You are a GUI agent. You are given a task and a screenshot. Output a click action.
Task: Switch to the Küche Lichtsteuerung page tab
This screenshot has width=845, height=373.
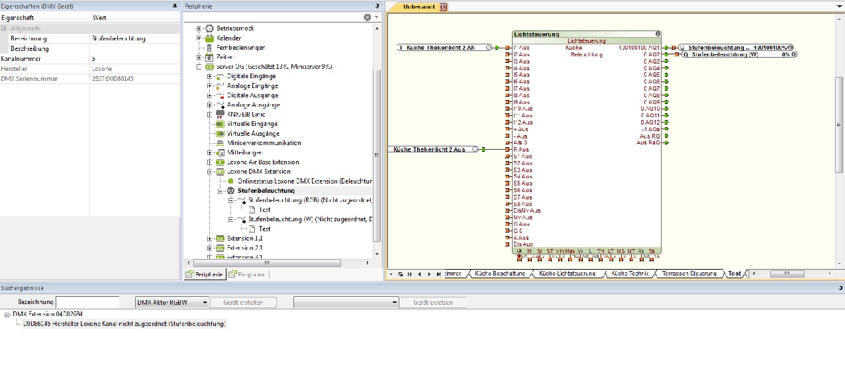point(566,274)
